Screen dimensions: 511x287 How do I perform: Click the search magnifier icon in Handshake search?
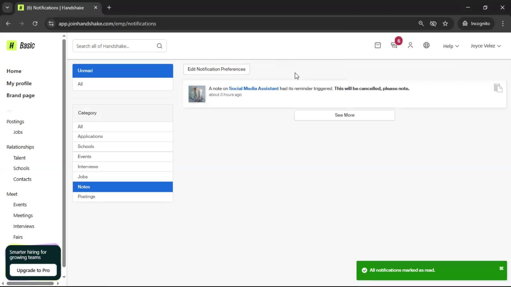[159, 46]
